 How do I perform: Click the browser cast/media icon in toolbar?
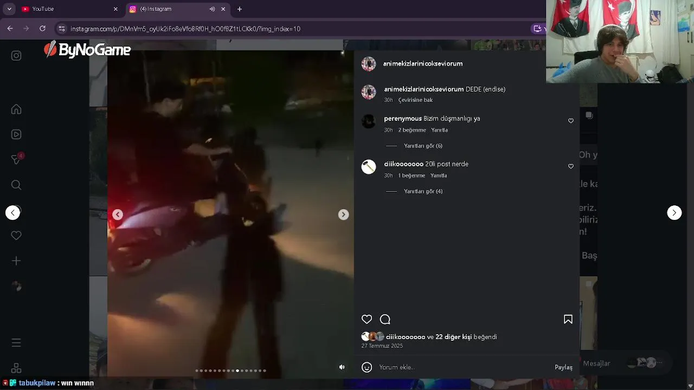(537, 29)
